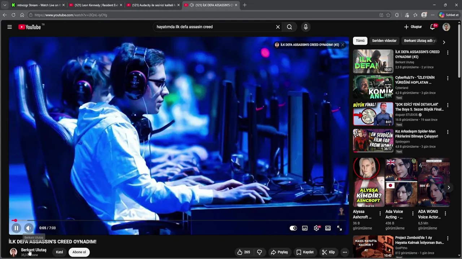Open the YouTube account avatar menu

[446, 27]
